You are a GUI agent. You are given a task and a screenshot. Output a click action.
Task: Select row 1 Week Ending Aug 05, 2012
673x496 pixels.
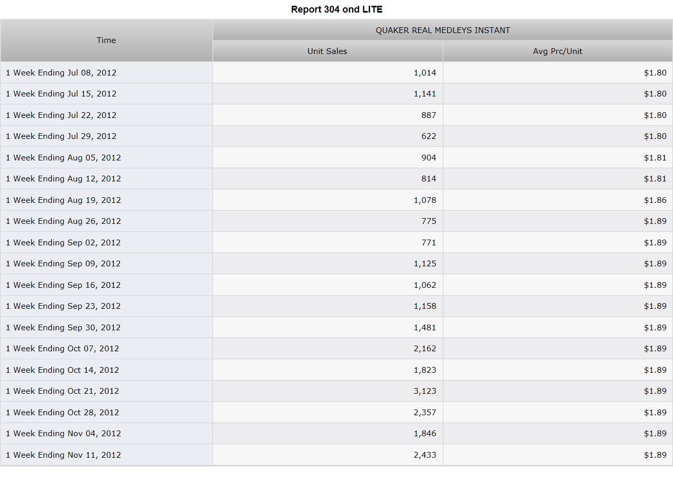pos(336,158)
